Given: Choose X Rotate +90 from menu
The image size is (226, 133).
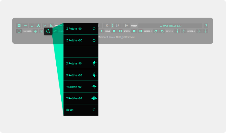Looking at the screenshot, I should (x=81, y=75).
